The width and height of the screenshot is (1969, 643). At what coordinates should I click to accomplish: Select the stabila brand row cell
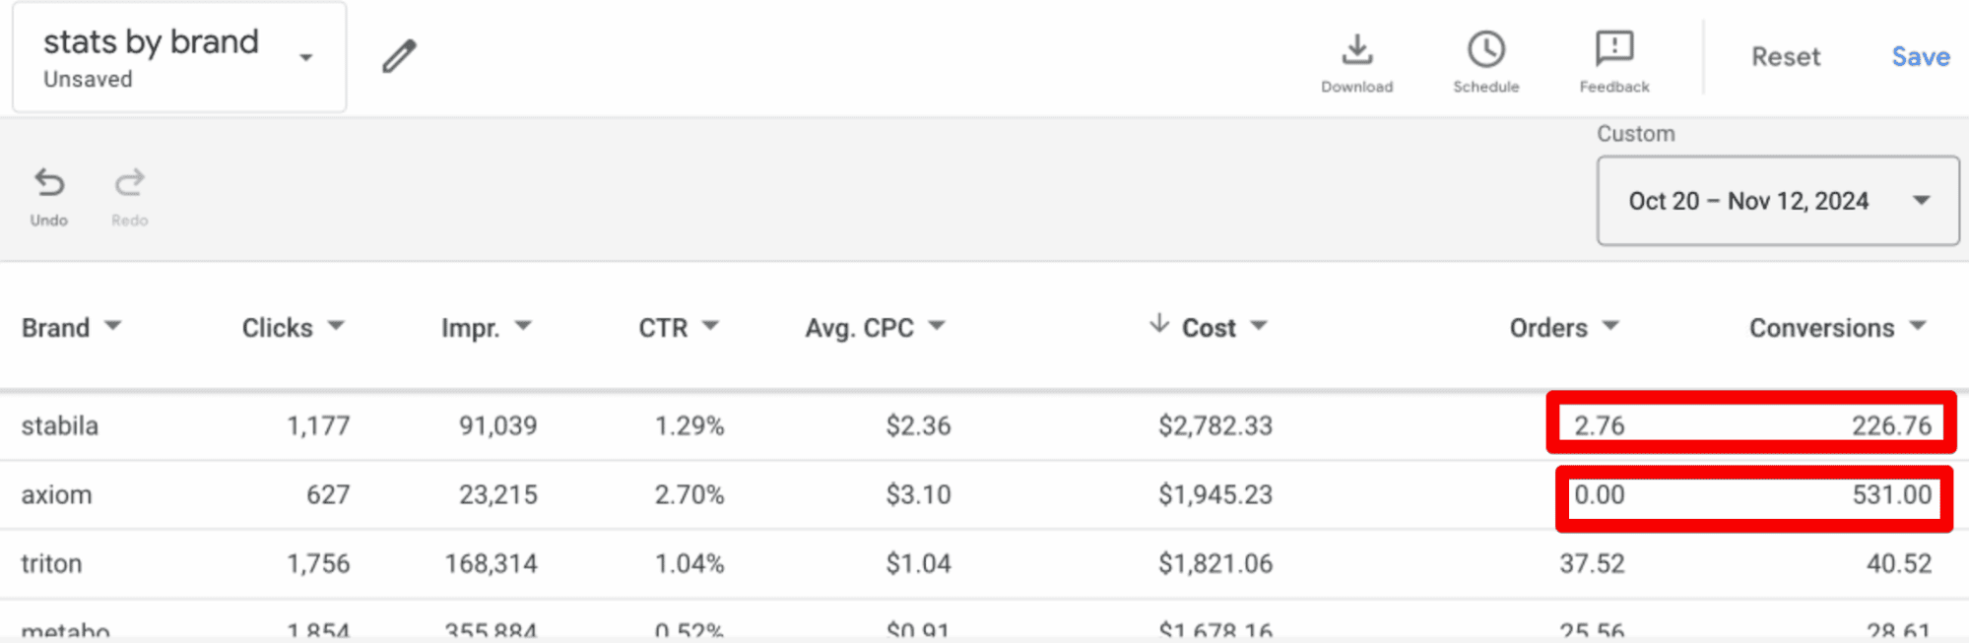(x=60, y=425)
